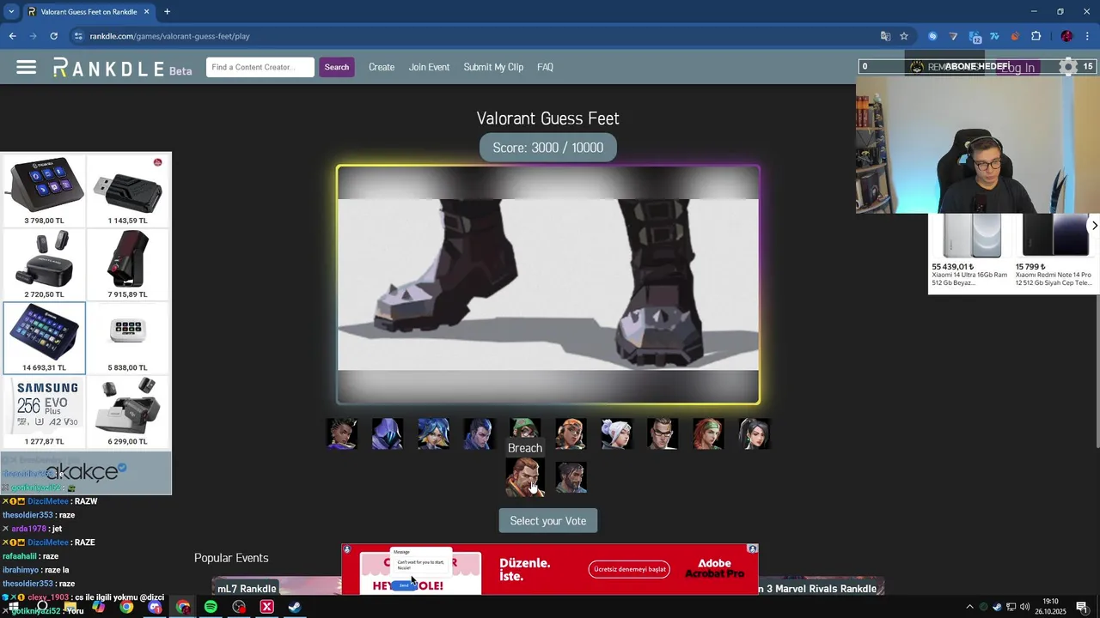The image size is (1100, 618).
Task: Open the Create menu item
Action: point(382,67)
